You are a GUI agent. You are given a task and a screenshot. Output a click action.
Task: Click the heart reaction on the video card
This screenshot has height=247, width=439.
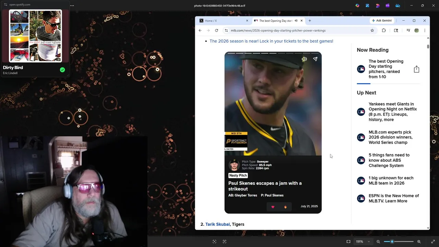[x=273, y=207]
